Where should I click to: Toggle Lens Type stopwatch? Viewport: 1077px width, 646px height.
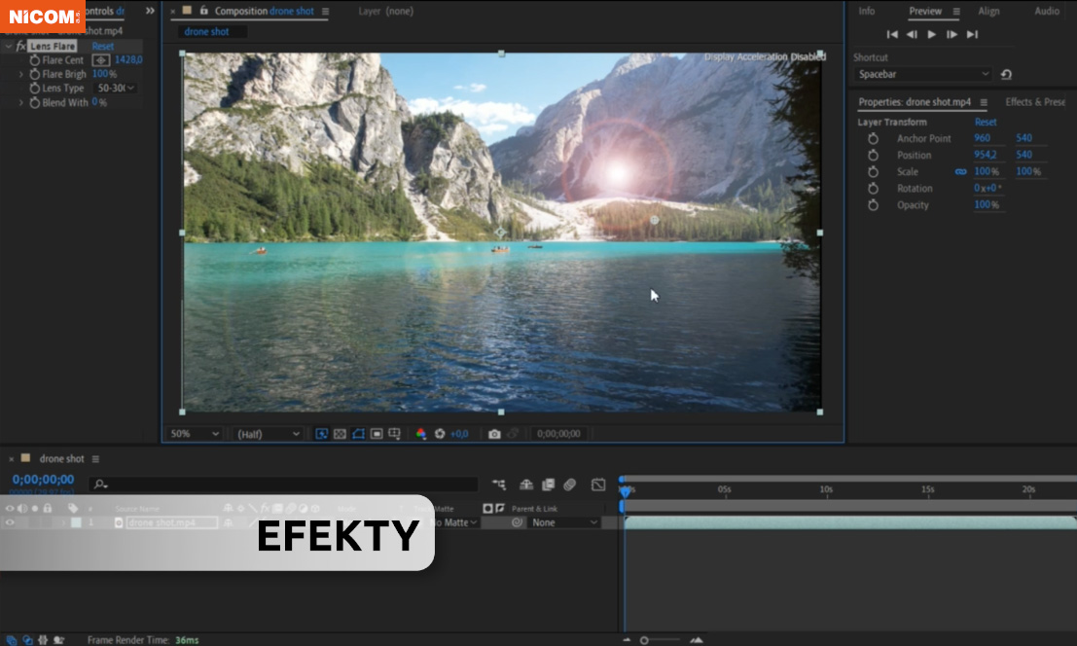(34, 88)
